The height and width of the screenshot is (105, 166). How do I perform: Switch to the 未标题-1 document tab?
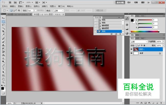[x=19, y=14]
